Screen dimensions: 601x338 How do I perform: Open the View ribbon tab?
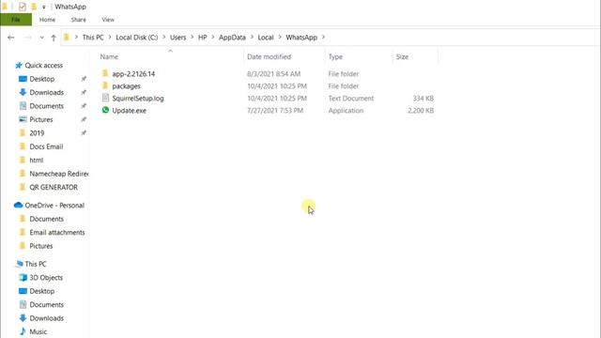[108, 20]
